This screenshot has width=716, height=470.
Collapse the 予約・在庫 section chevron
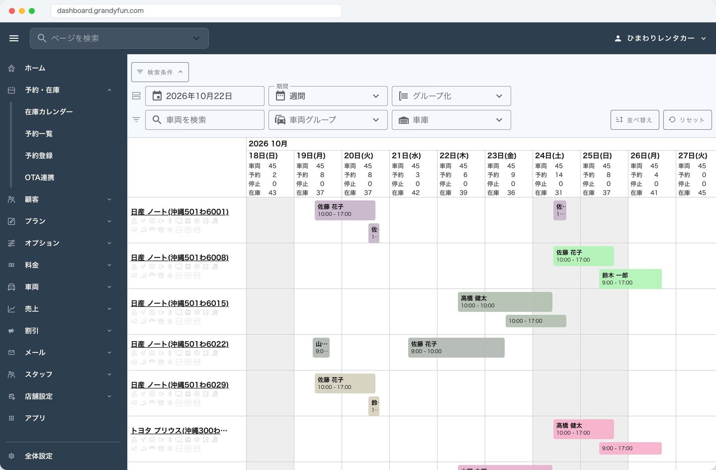pos(109,90)
